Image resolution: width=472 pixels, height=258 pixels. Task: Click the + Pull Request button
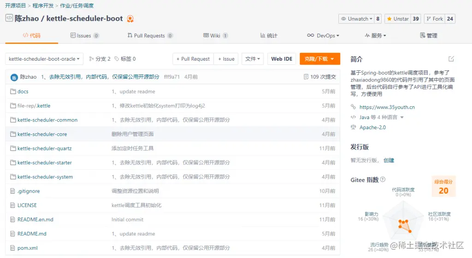click(x=193, y=59)
